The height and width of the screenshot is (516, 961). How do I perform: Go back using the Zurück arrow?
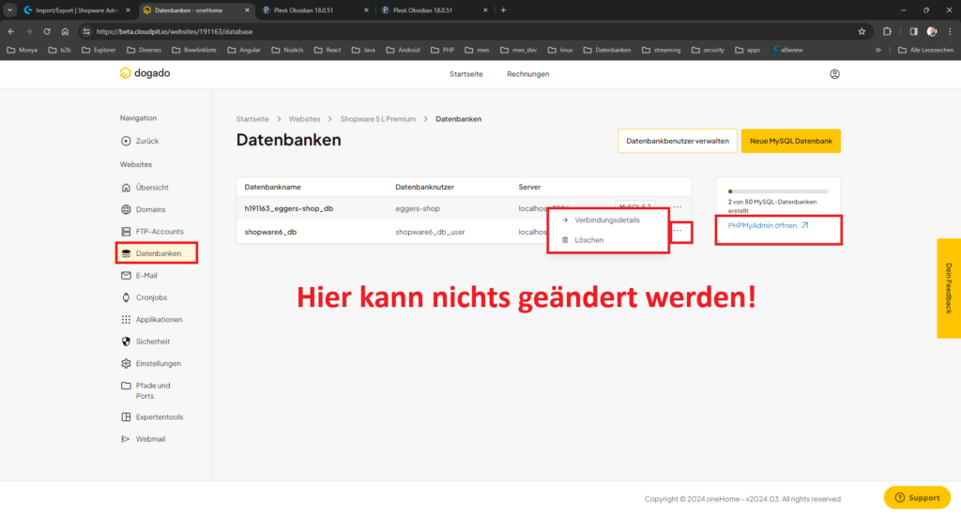tap(127, 141)
